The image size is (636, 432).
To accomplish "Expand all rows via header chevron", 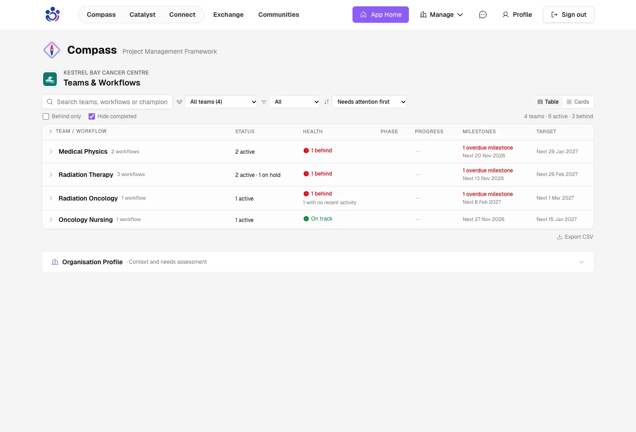I will coord(50,131).
